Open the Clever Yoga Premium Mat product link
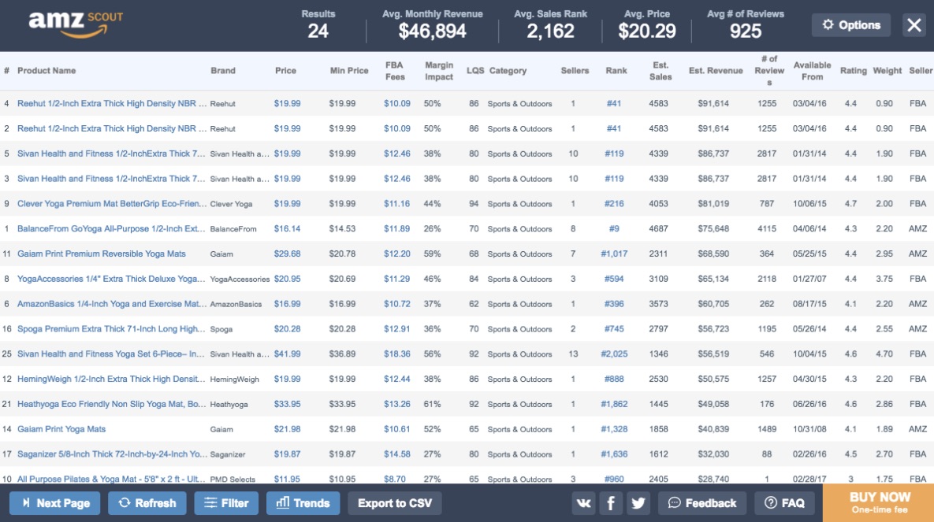934x522 pixels. [x=112, y=204]
